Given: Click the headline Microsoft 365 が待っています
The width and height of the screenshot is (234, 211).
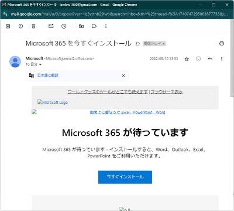Looking at the screenshot, I should click(x=125, y=133).
